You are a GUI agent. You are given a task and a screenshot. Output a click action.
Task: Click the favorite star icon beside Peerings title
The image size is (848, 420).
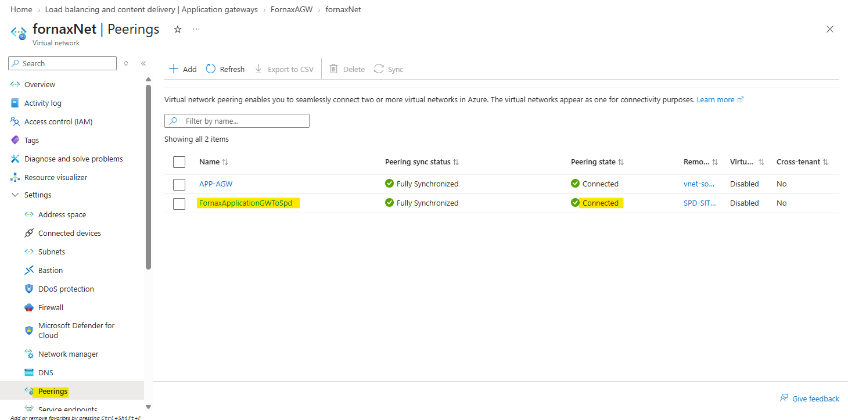pos(178,29)
